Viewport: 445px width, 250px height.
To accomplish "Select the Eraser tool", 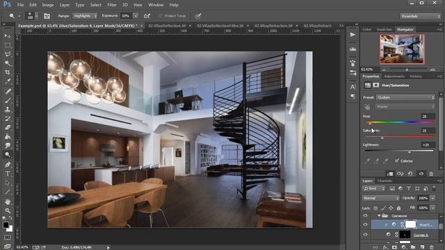I will 8,127.
